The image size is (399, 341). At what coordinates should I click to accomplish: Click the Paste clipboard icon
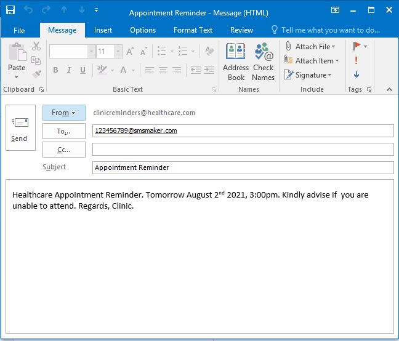coord(17,52)
